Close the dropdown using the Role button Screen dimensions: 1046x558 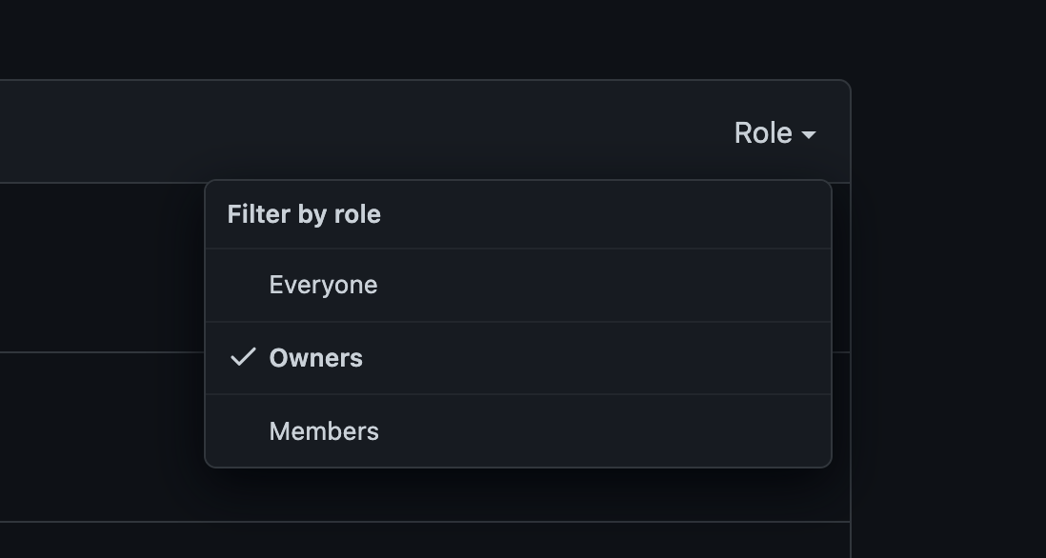[774, 133]
